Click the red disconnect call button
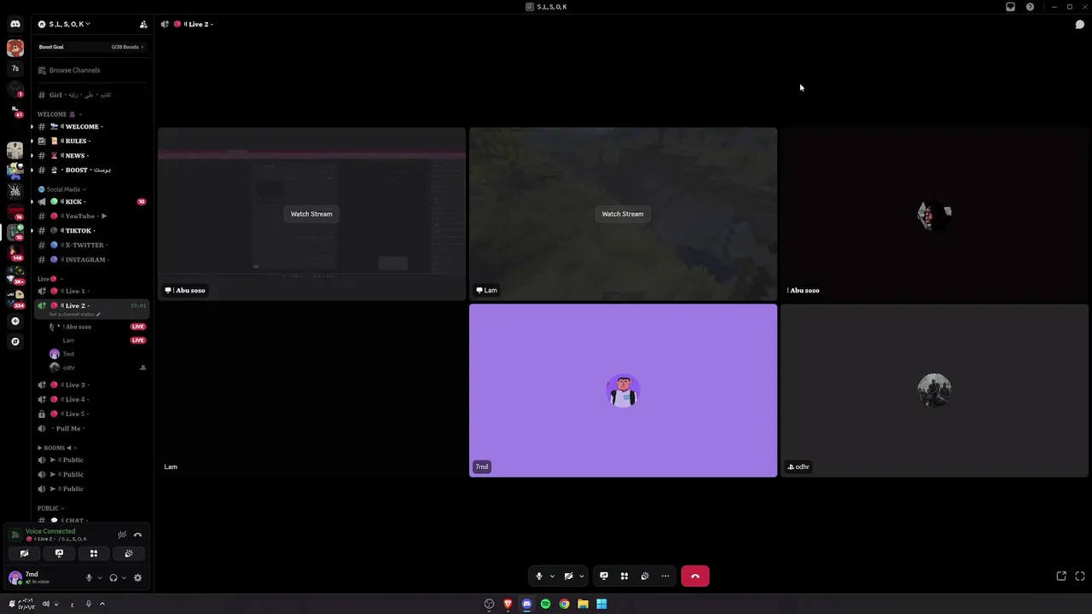 pyautogui.click(x=694, y=576)
